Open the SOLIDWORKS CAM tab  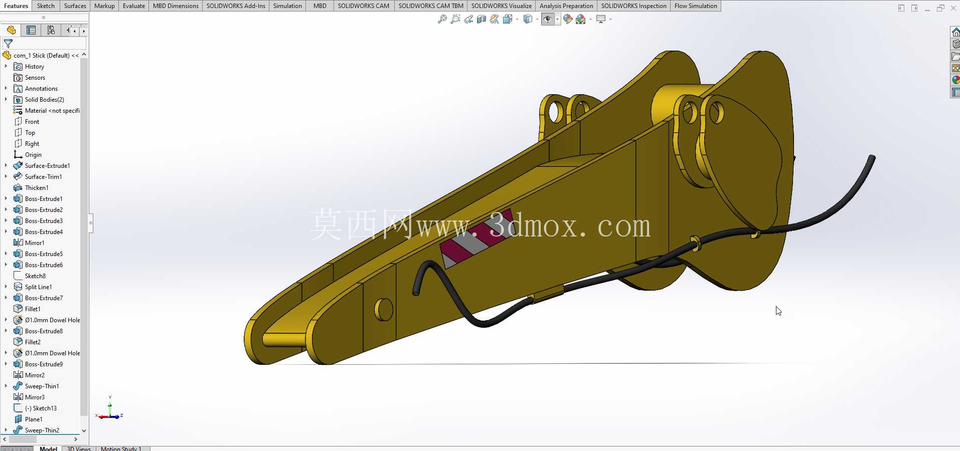click(x=363, y=6)
